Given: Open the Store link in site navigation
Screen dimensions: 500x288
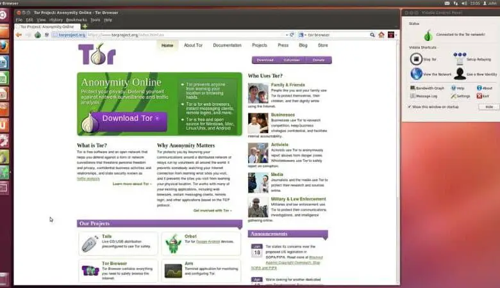Looking at the screenshot, I should click(322, 45).
